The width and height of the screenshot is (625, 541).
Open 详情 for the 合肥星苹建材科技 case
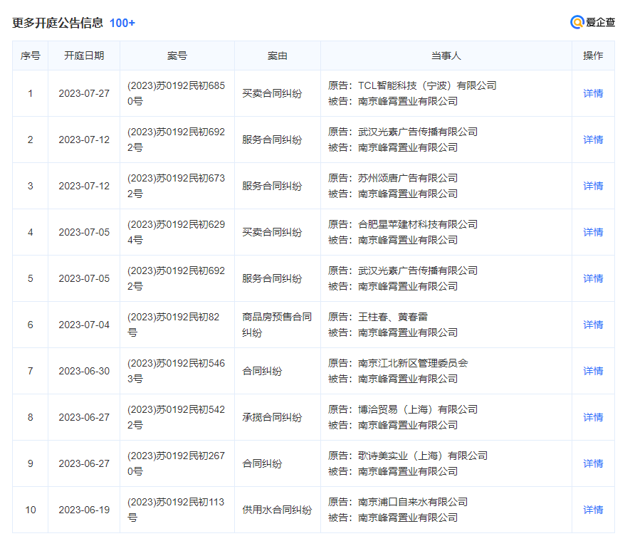593,232
